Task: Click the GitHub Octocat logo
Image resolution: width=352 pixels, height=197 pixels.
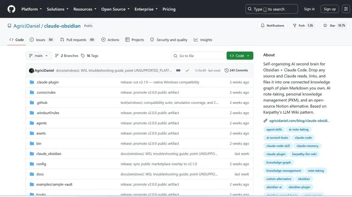Action: [11, 9]
